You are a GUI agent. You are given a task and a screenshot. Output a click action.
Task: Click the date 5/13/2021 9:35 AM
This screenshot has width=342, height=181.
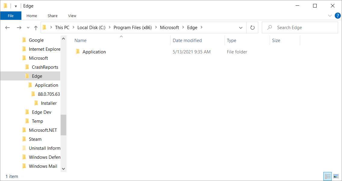click(x=192, y=52)
